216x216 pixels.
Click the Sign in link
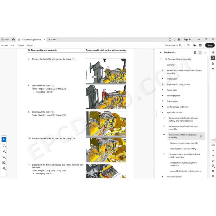pyautogui.click(x=187, y=39)
